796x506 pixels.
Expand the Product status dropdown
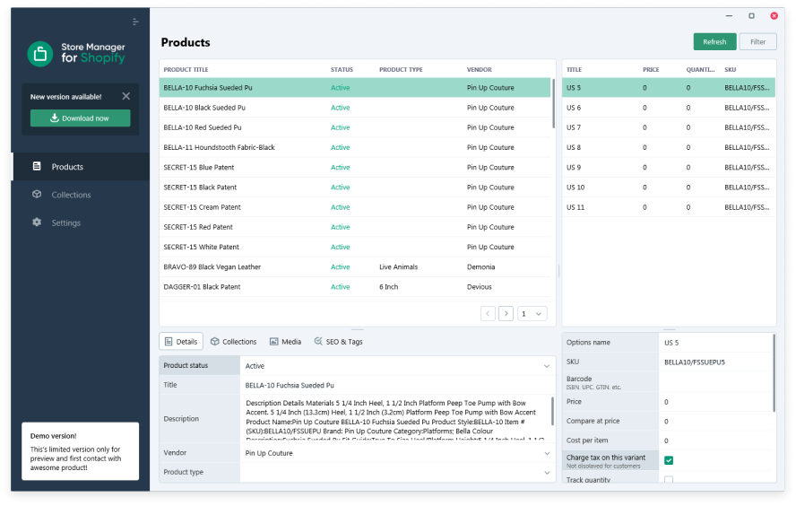(x=547, y=366)
